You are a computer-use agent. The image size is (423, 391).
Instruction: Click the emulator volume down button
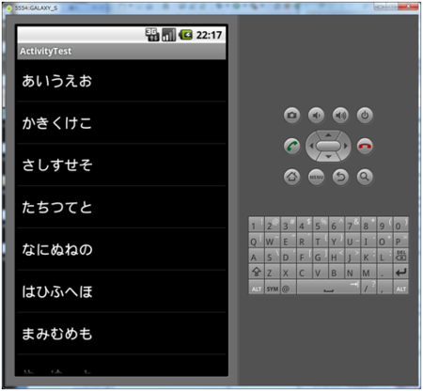coord(316,116)
